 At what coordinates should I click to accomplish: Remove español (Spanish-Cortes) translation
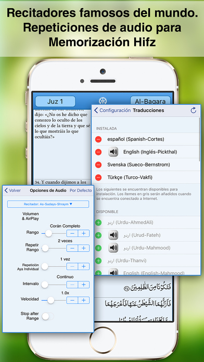(x=98, y=139)
